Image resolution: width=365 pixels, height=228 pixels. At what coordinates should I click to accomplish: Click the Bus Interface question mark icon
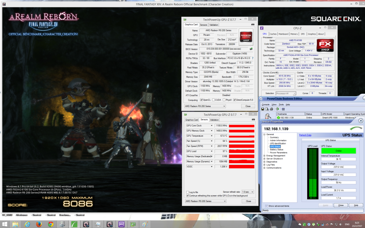[253, 58]
